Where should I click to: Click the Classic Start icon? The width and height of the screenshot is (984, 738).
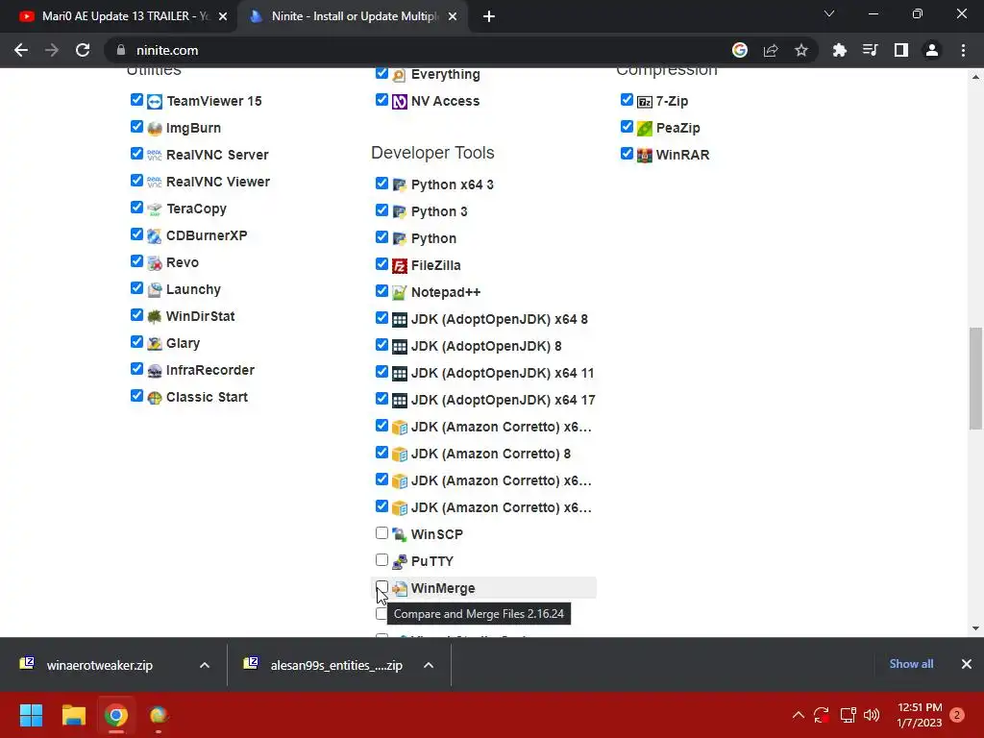155,398
